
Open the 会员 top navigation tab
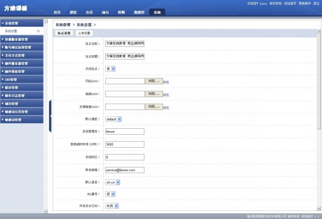(x=89, y=12)
